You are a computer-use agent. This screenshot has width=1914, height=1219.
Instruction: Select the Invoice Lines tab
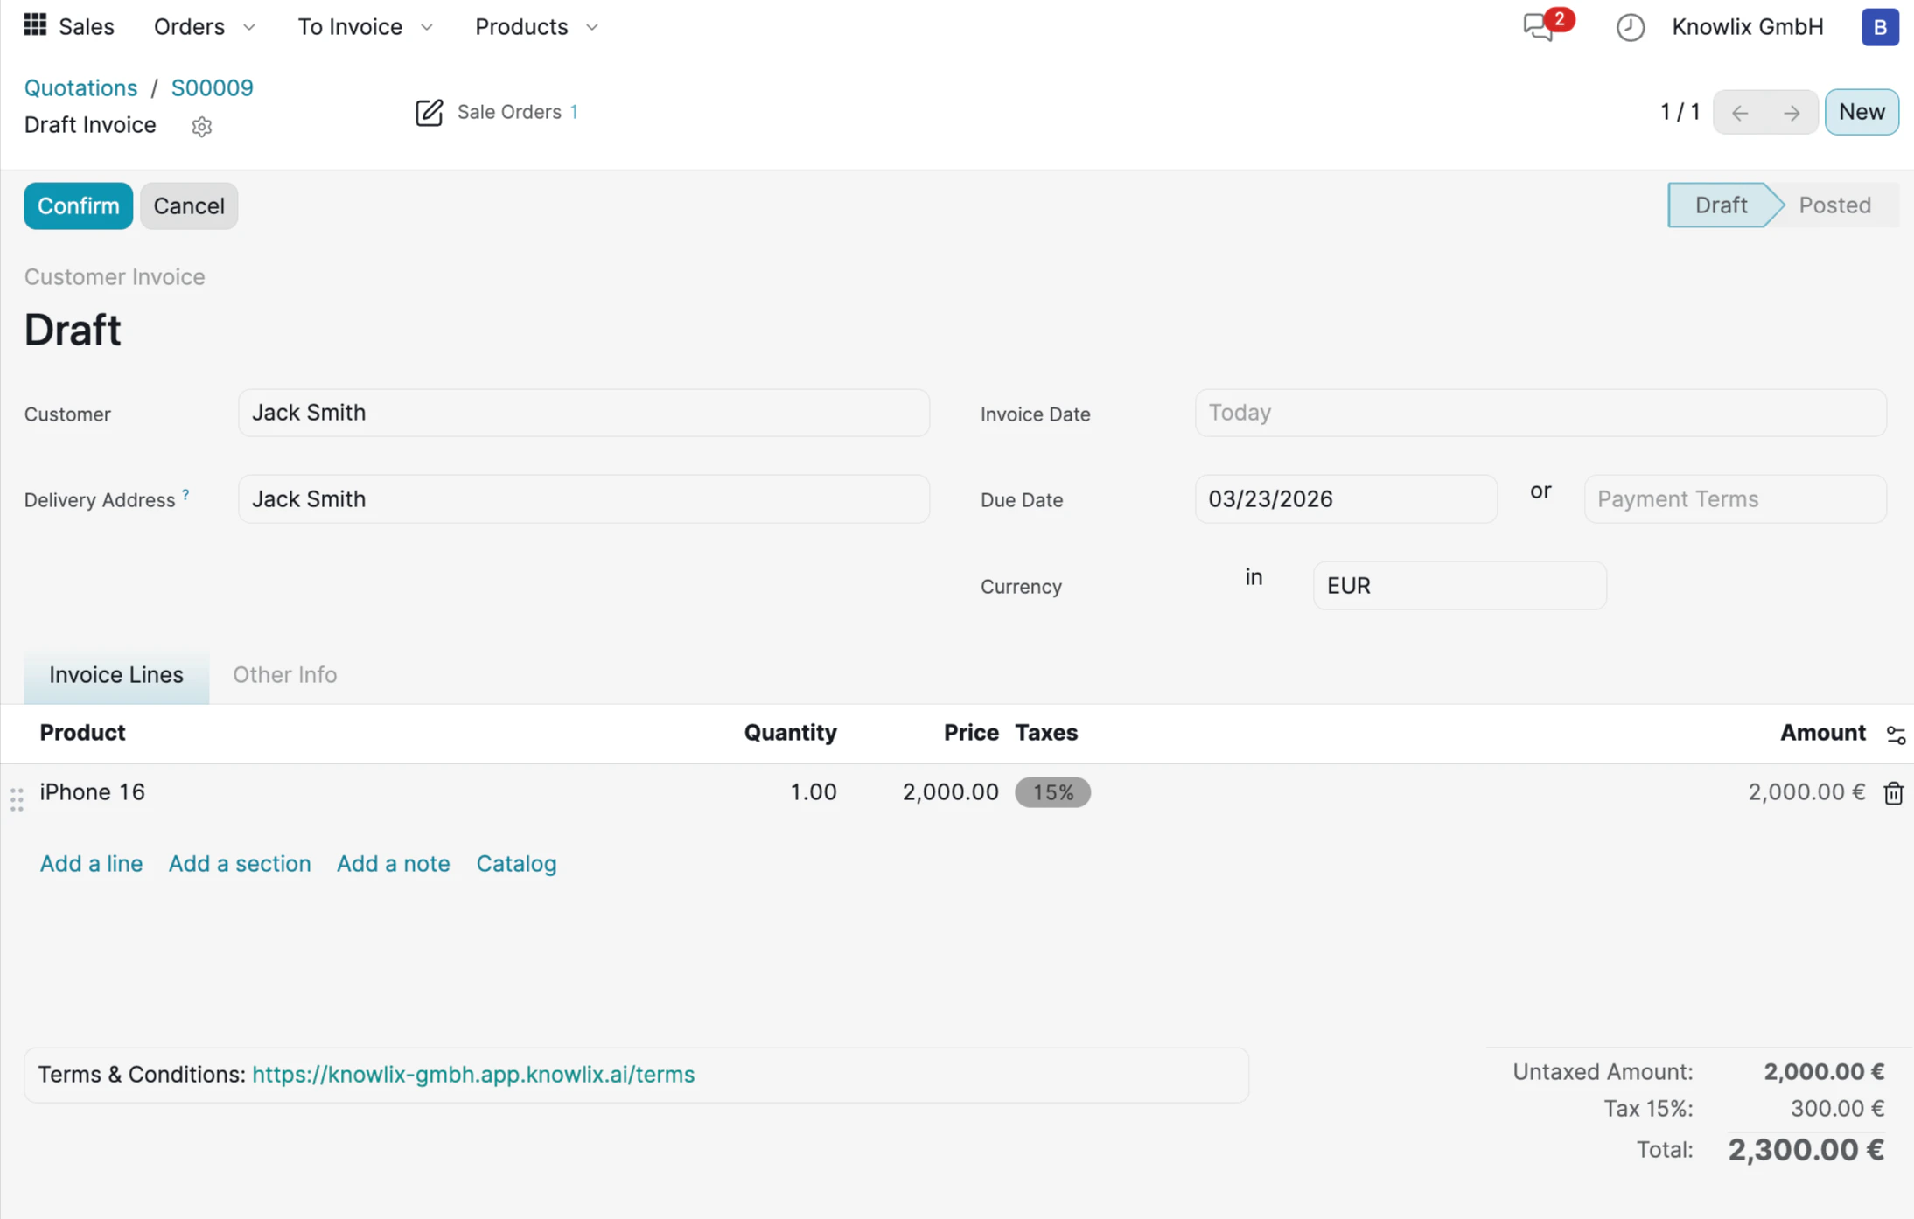[x=116, y=674]
